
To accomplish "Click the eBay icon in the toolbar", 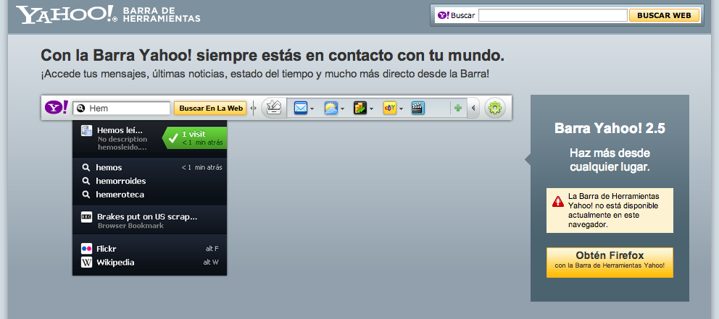I will coord(389,109).
